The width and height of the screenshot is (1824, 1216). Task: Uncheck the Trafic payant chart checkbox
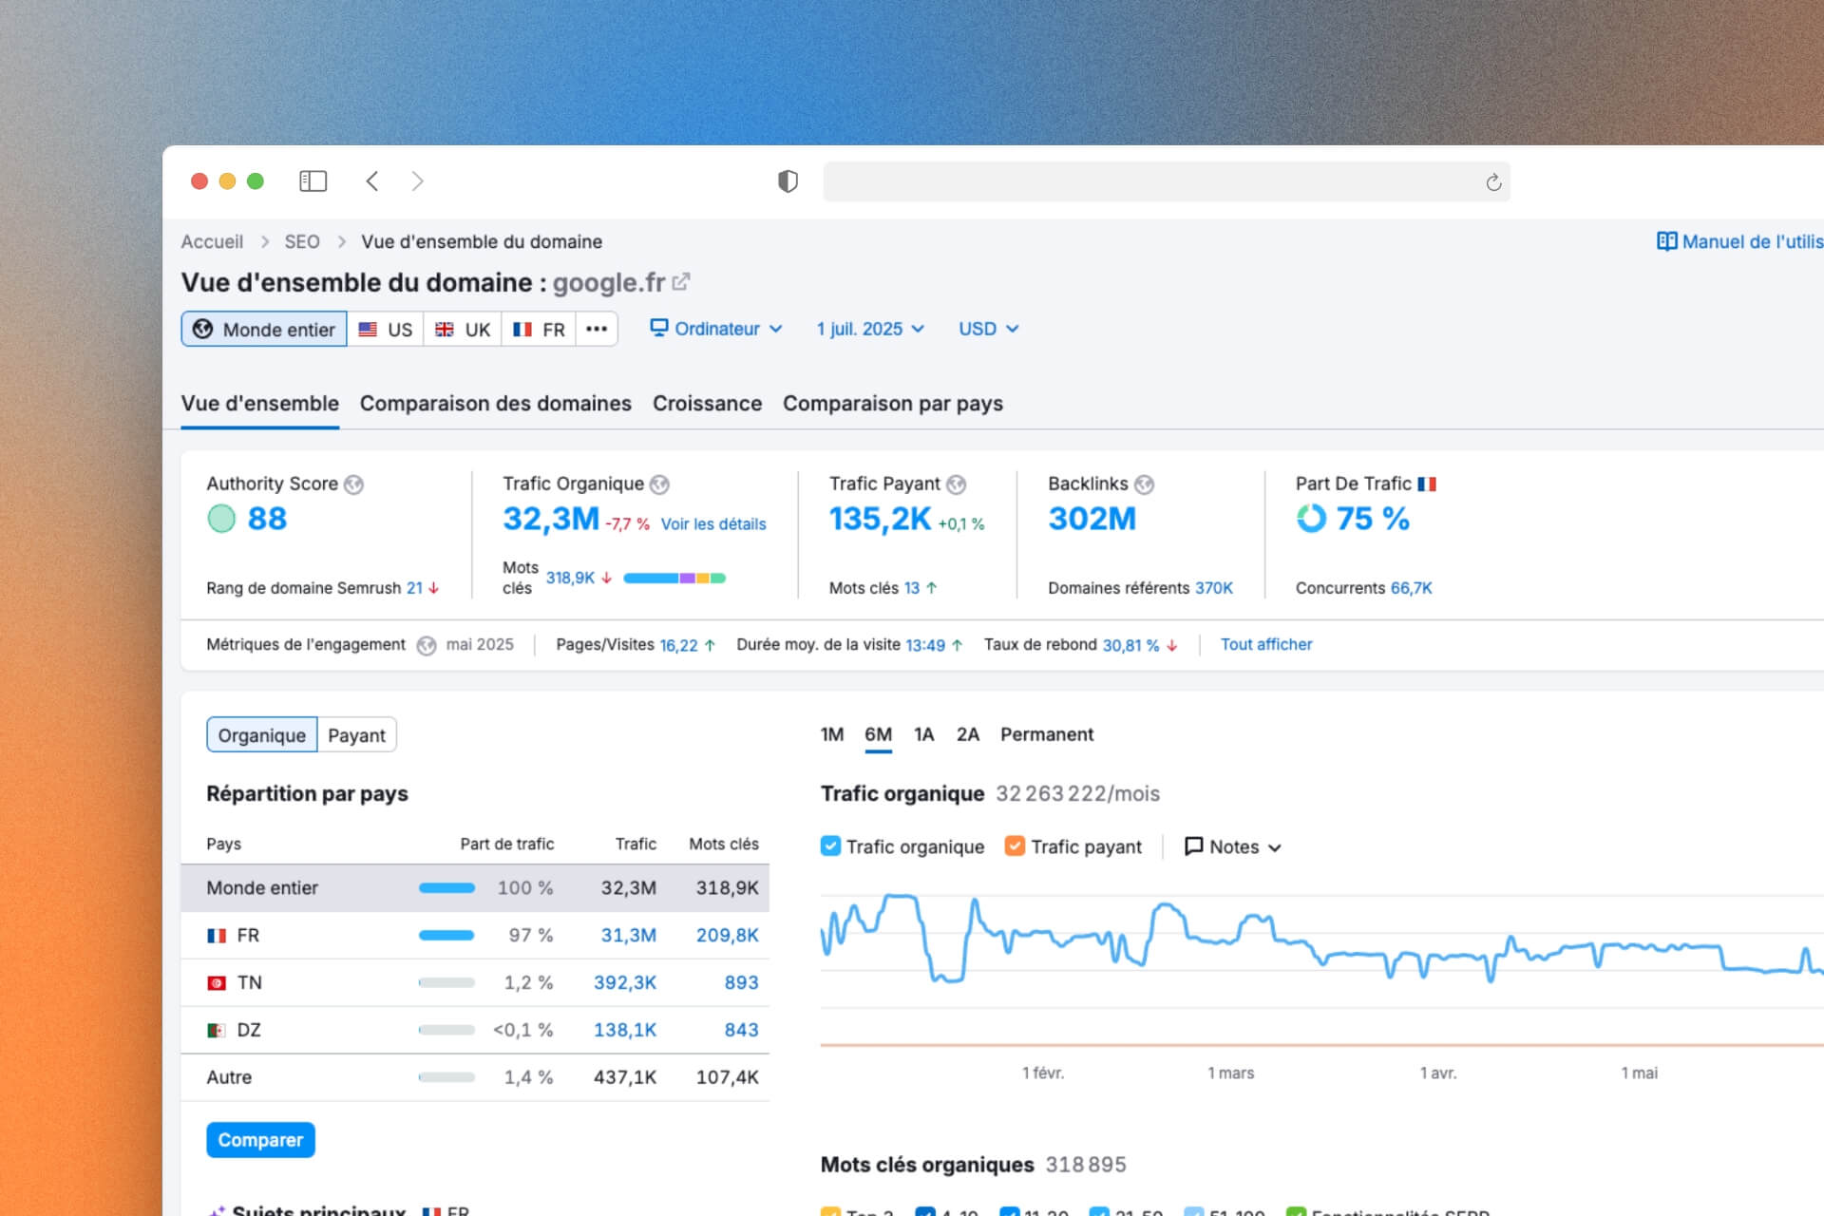1015,846
